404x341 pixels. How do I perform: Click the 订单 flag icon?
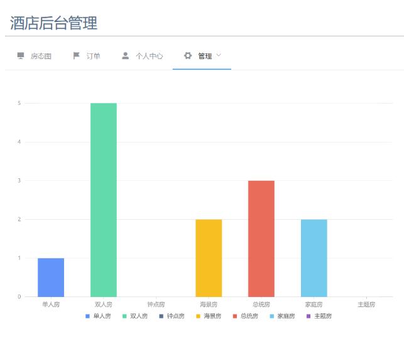[76, 56]
